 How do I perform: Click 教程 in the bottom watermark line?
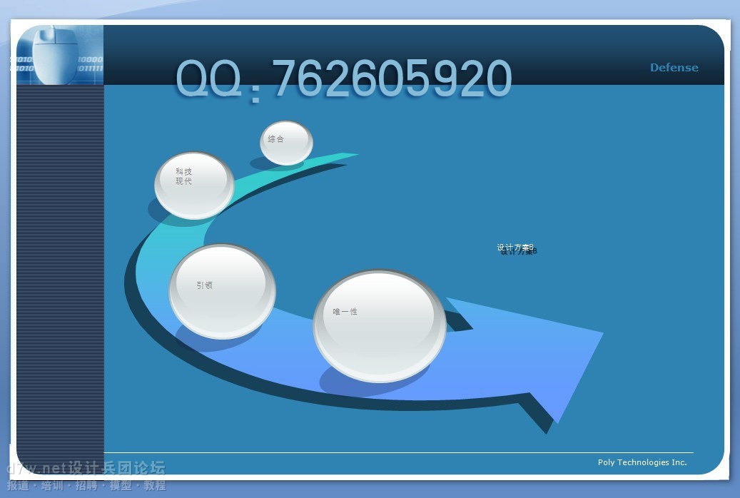155,486
